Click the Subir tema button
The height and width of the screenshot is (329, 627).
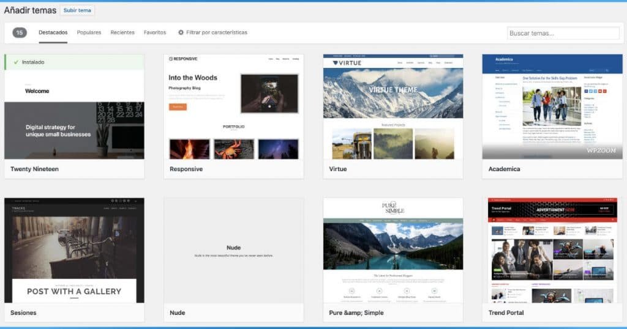tap(77, 10)
